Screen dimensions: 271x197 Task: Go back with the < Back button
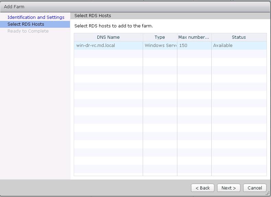click(x=202, y=188)
